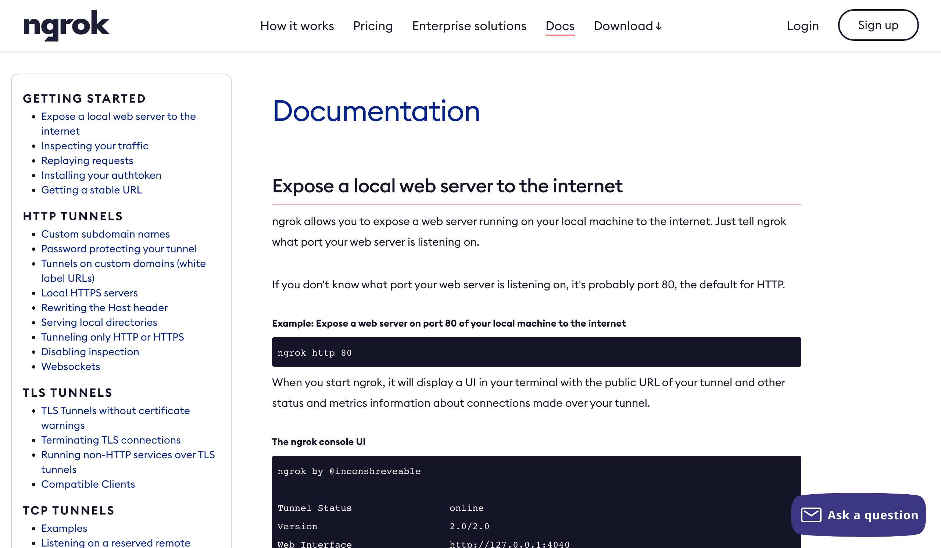Open Rewriting the Host header
Viewport: 941px width, 548px height.
104,307
